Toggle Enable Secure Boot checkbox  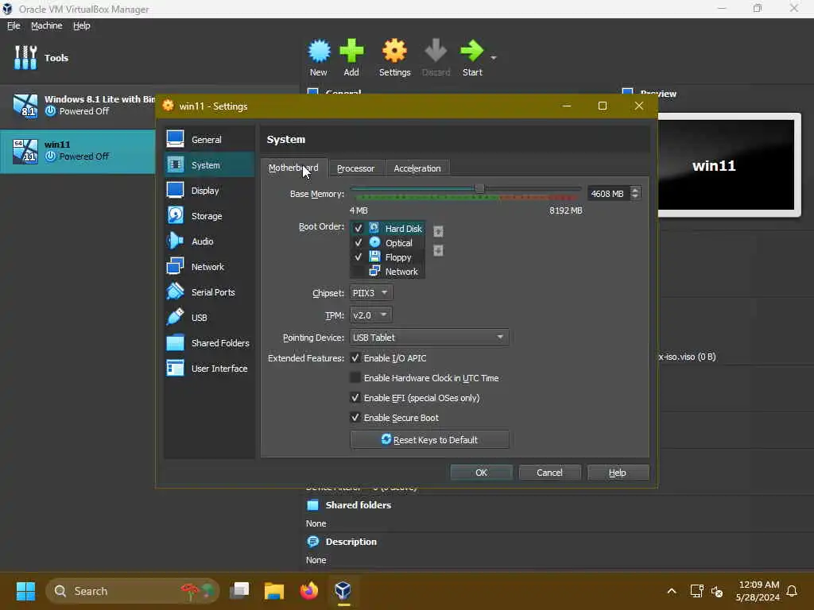tap(355, 418)
